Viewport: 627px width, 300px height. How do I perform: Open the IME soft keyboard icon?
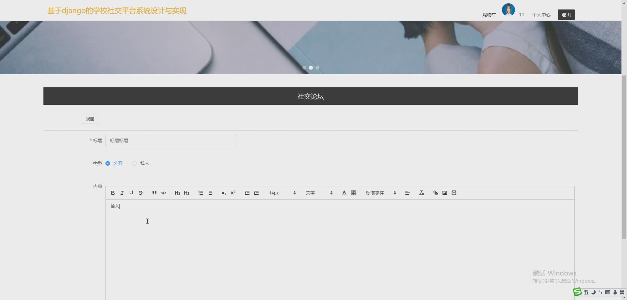(608, 292)
